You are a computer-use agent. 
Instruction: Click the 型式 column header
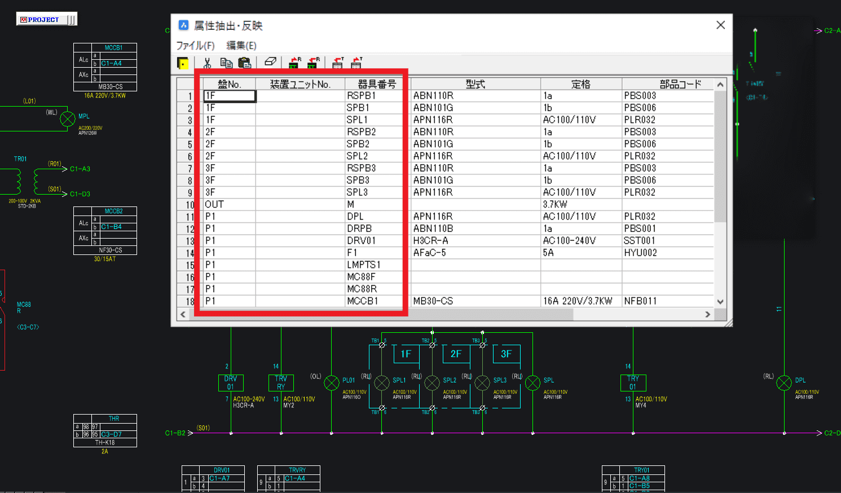pos(475,84)
